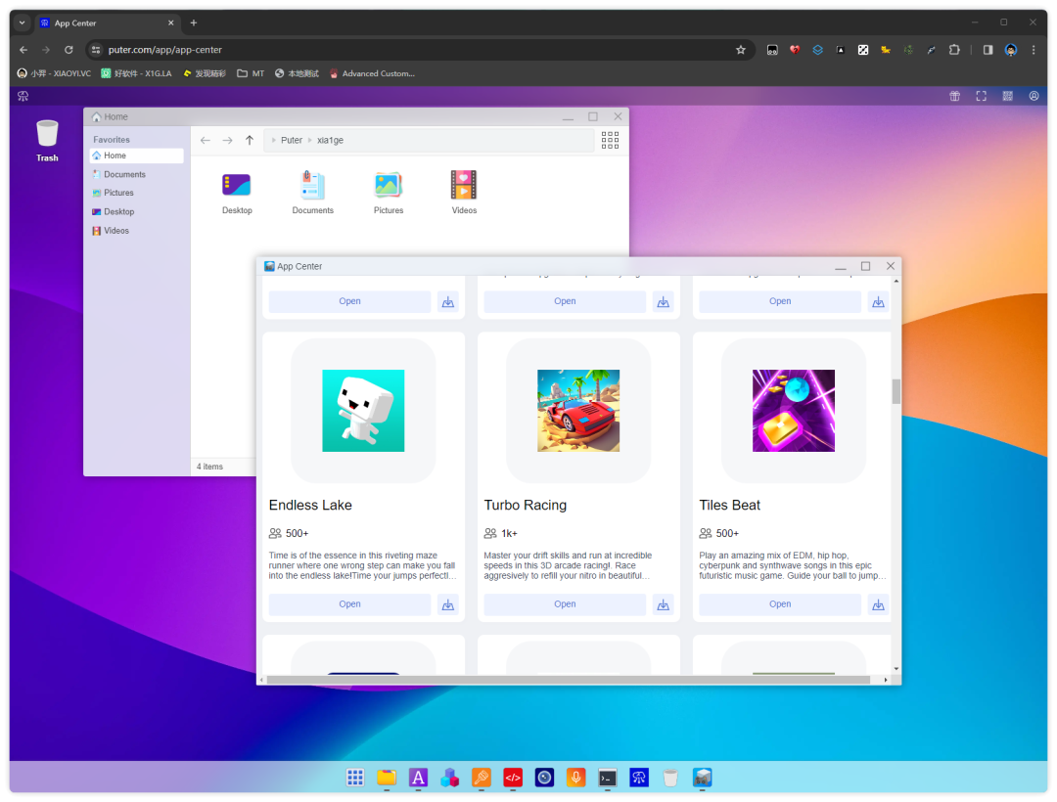Click the Puter logo at top left
The height and width of the screenshot is (802, 1057).
pyautogui.click(x=23, y=96)
